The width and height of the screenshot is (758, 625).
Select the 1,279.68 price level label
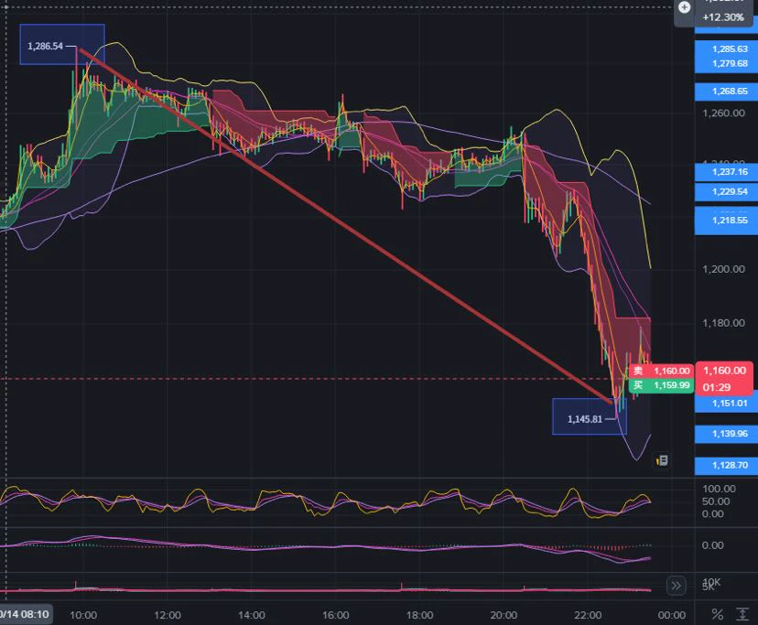[730, 63]
